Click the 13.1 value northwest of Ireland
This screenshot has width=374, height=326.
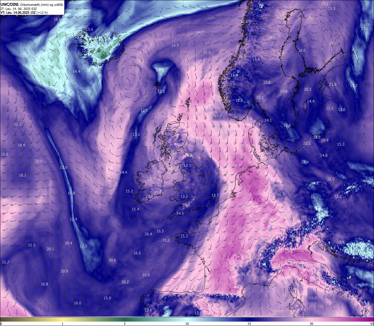pos(136,134)
